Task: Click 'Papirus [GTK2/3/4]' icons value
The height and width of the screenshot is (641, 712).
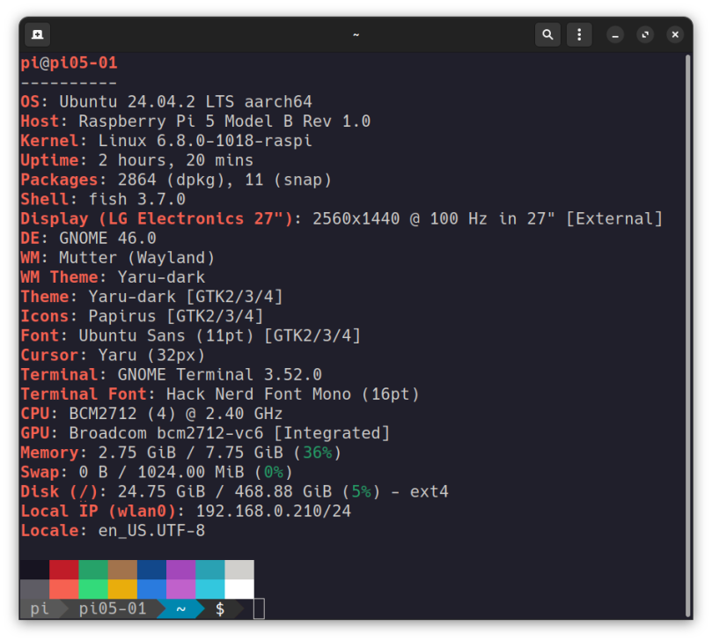Action: (176, 316)
